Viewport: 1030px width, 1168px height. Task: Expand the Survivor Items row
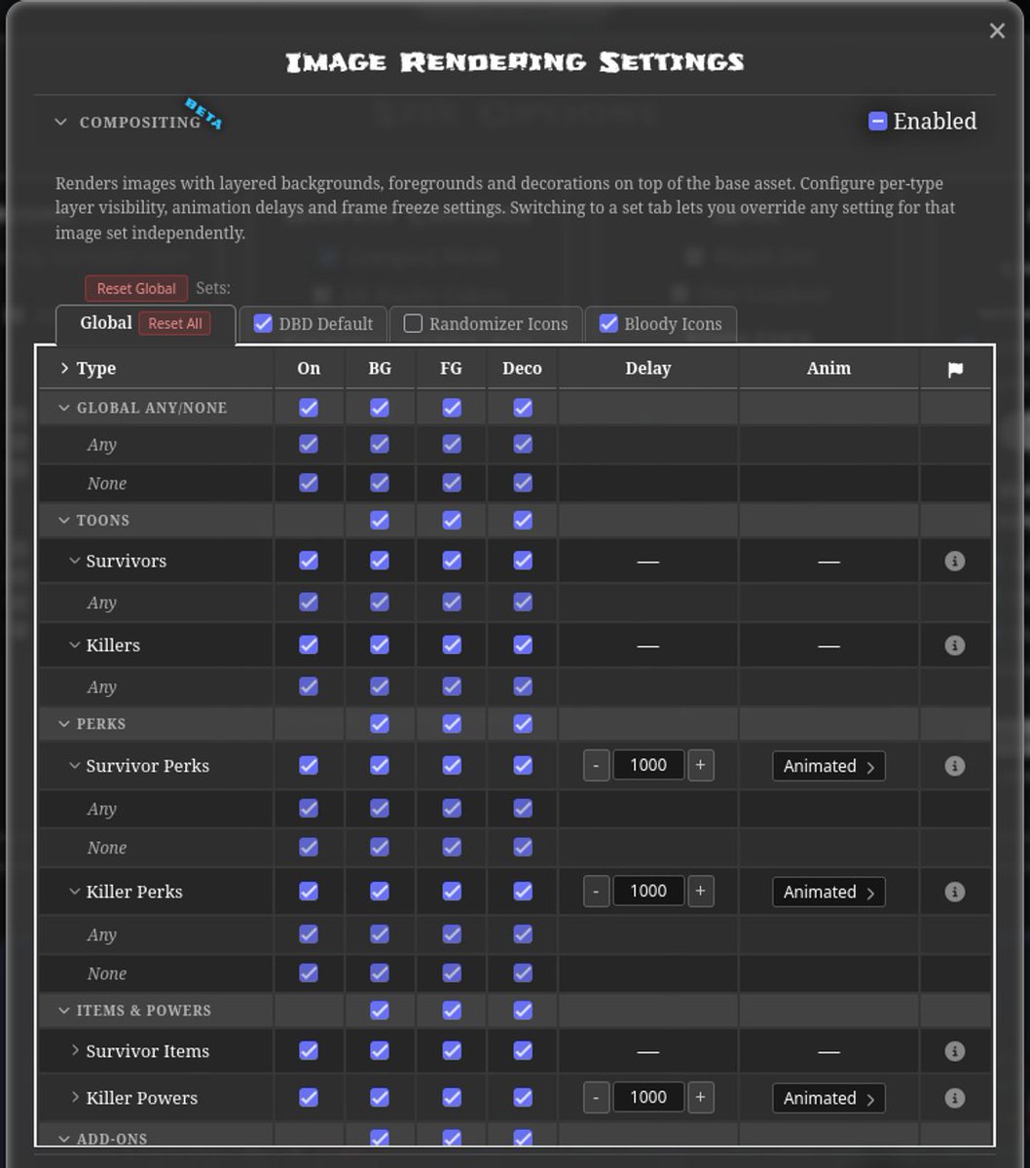(75, 1051)
